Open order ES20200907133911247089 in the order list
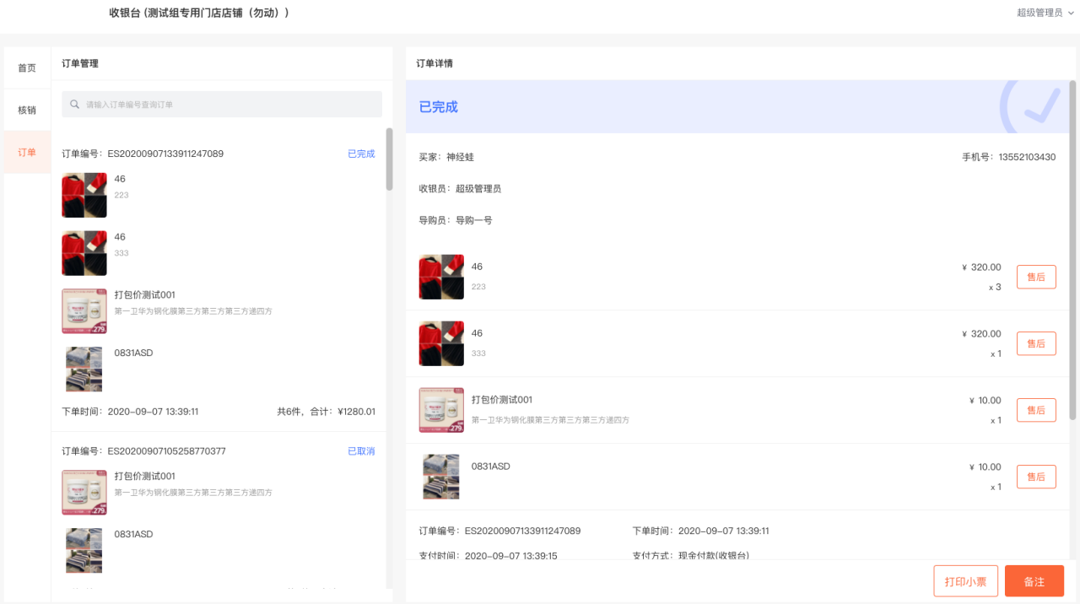Image resolution: width=1080 pixels, height=604 pixels. click(165, 154)
